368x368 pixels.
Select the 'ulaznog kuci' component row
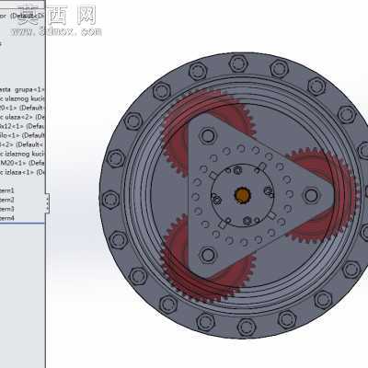coord(22,98)
